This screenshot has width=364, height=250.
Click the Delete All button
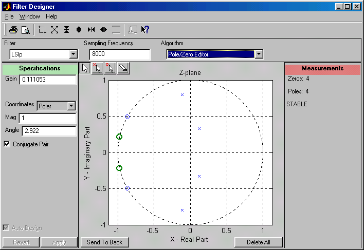pyautogui.click(x=259, y=242)
